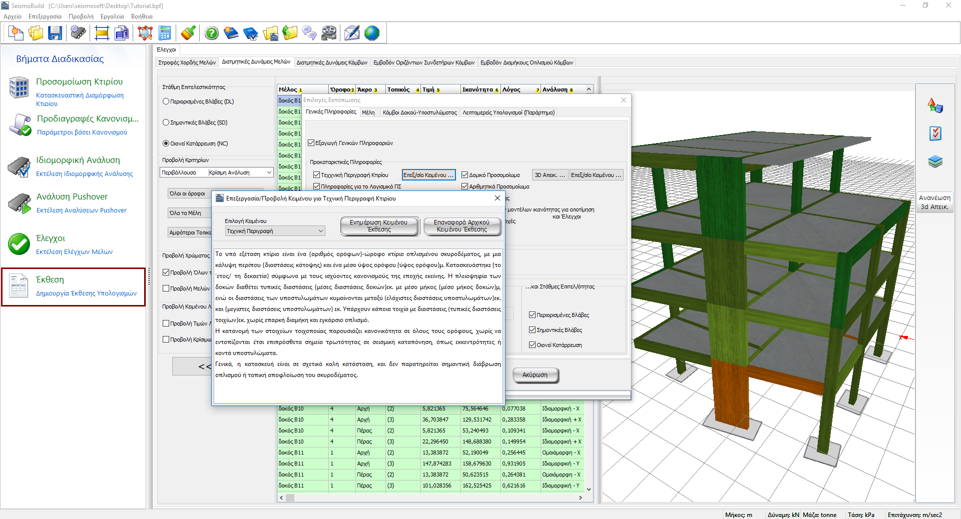Switch to Στροφές Χορδής Μελών tab

click(187, 62)
